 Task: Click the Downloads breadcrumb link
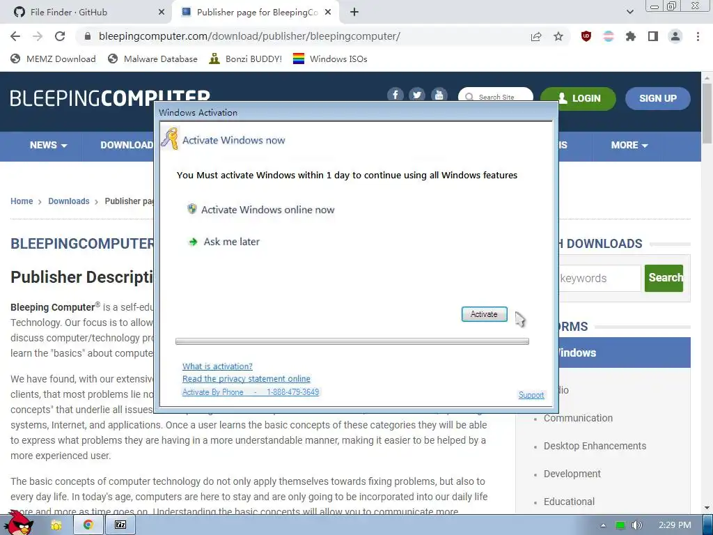69,201
